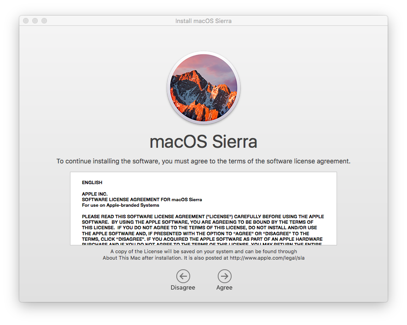The width and height of the screenshot is (407, 325).
Task: Click the To continue installing the software sentence
Action: [x=203, y=161]
